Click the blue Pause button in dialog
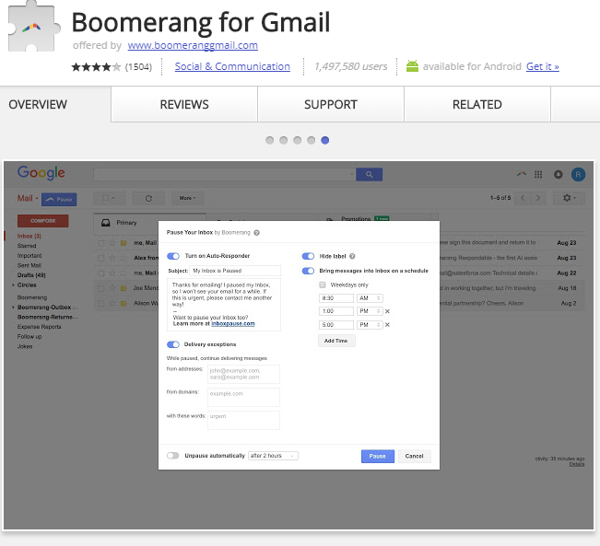Screen dimensions: 600x546 (378, 456)
